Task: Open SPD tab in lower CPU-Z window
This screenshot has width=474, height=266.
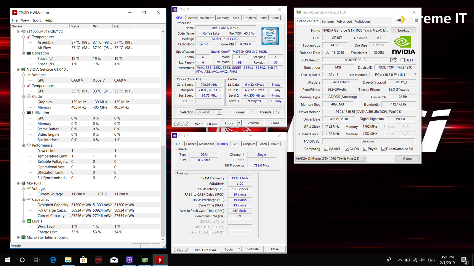Action: click(236, 144)
